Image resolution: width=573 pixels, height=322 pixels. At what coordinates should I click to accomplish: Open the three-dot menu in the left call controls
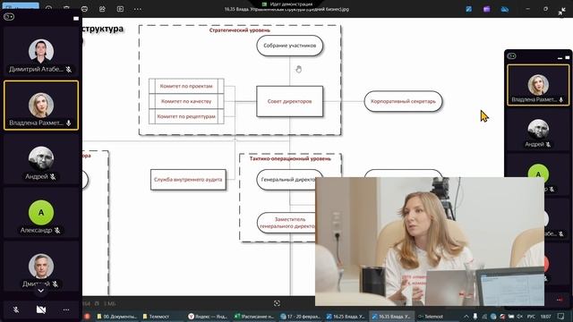tap(66, 310)
